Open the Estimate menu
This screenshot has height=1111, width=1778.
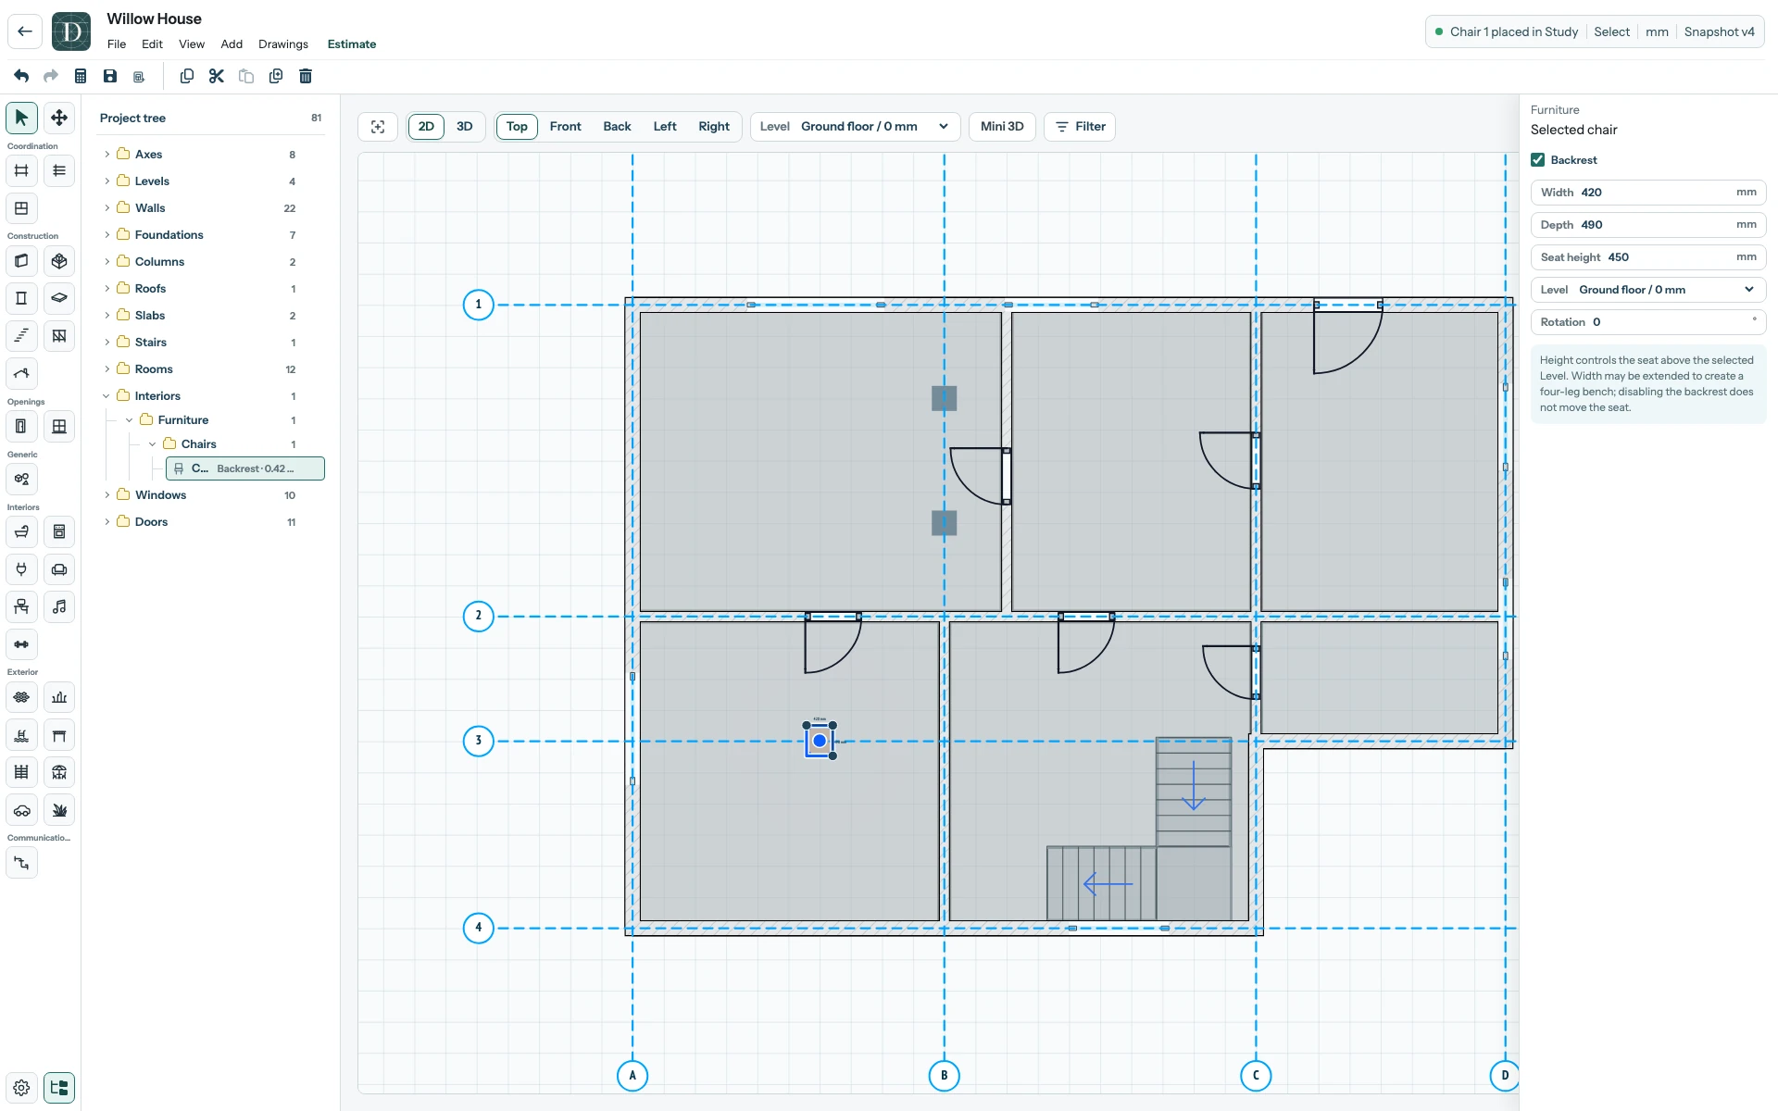[352, 44]
